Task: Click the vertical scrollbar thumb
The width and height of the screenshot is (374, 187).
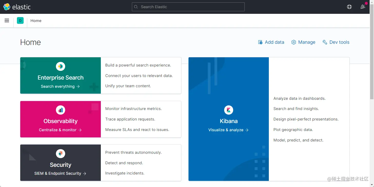Action: coord(372,52)
